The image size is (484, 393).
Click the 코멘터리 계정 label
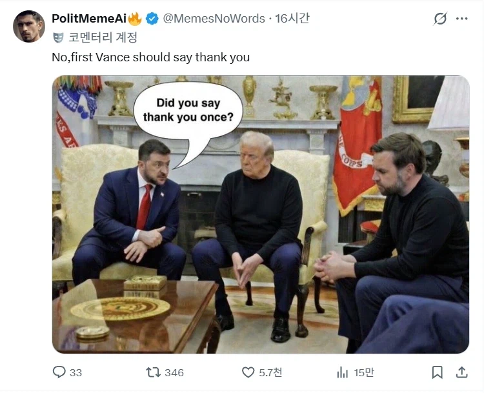coord(103,37)
